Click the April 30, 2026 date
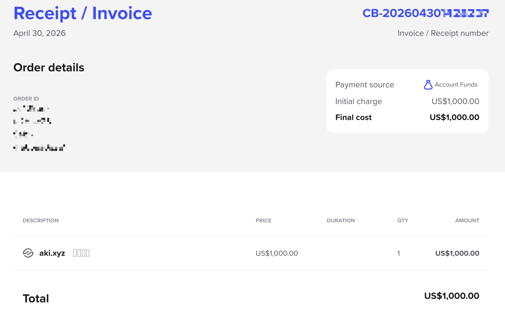Screen dimensions: 505x311 (x=39, y=33)
